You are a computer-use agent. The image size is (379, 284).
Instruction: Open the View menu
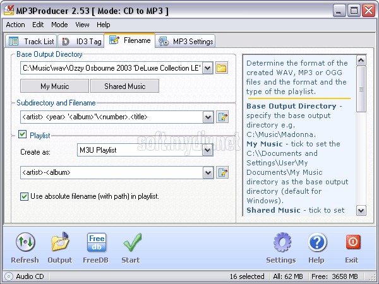pos(82,25)
